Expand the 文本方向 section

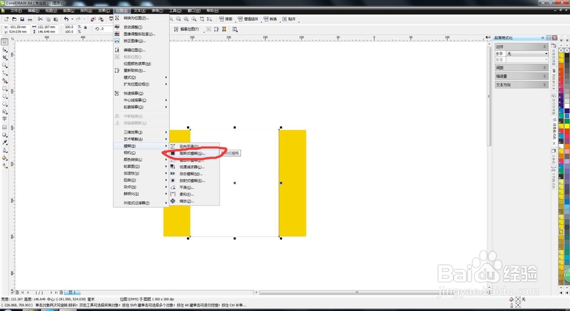point(522,85)
